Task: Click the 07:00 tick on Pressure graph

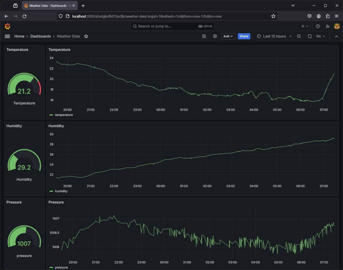Action: click(324, 262)
